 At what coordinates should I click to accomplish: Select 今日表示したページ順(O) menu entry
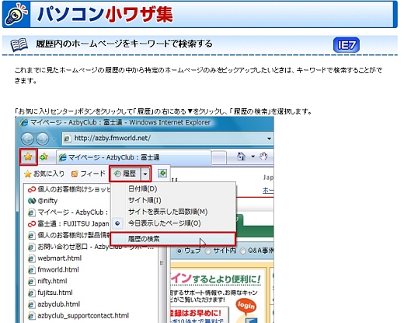173,223
